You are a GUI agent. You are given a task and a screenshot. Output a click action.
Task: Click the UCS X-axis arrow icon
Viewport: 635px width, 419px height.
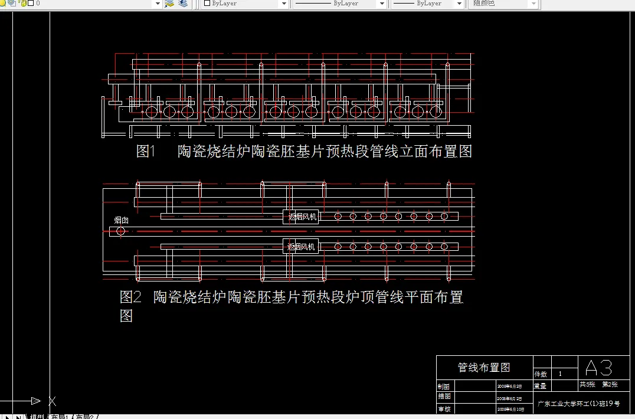pyautogui.click(x=35, y=401)
